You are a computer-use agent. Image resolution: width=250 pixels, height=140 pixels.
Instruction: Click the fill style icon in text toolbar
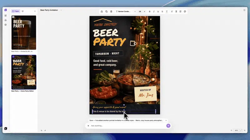[102, 12]
